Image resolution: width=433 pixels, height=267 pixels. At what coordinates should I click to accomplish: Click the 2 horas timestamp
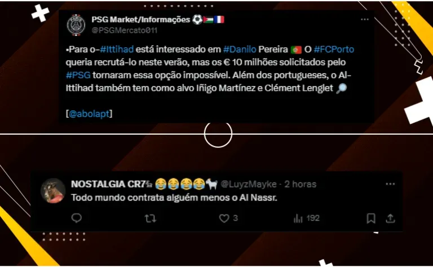click(x=300, y=184)
